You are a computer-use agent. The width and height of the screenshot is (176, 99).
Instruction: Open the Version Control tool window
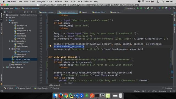point(23,88)
